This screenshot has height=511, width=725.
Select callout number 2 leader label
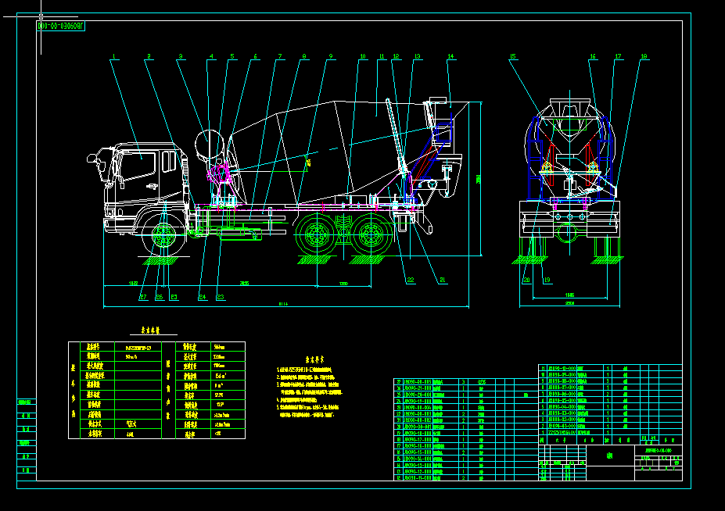[x=149, y=56]
